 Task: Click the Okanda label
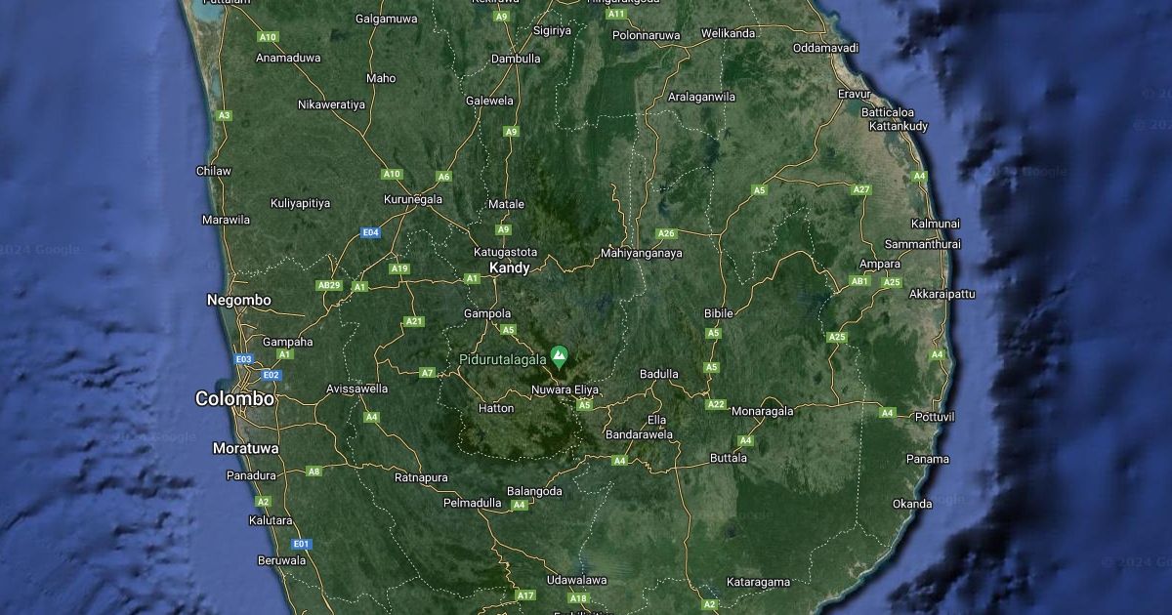[x=912, y=504]
